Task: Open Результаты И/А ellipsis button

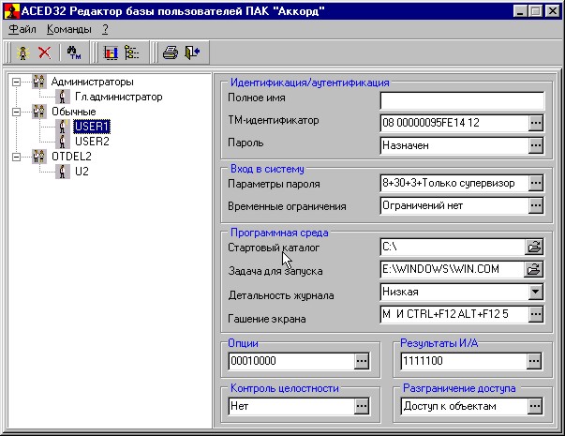Action: tap(534, 361)
